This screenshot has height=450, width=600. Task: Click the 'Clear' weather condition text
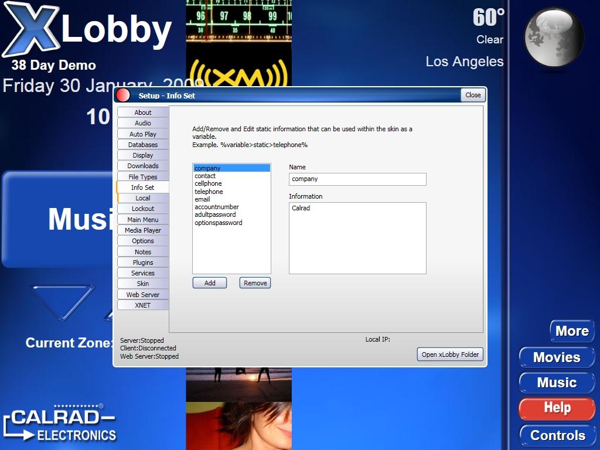coord(490,39)
